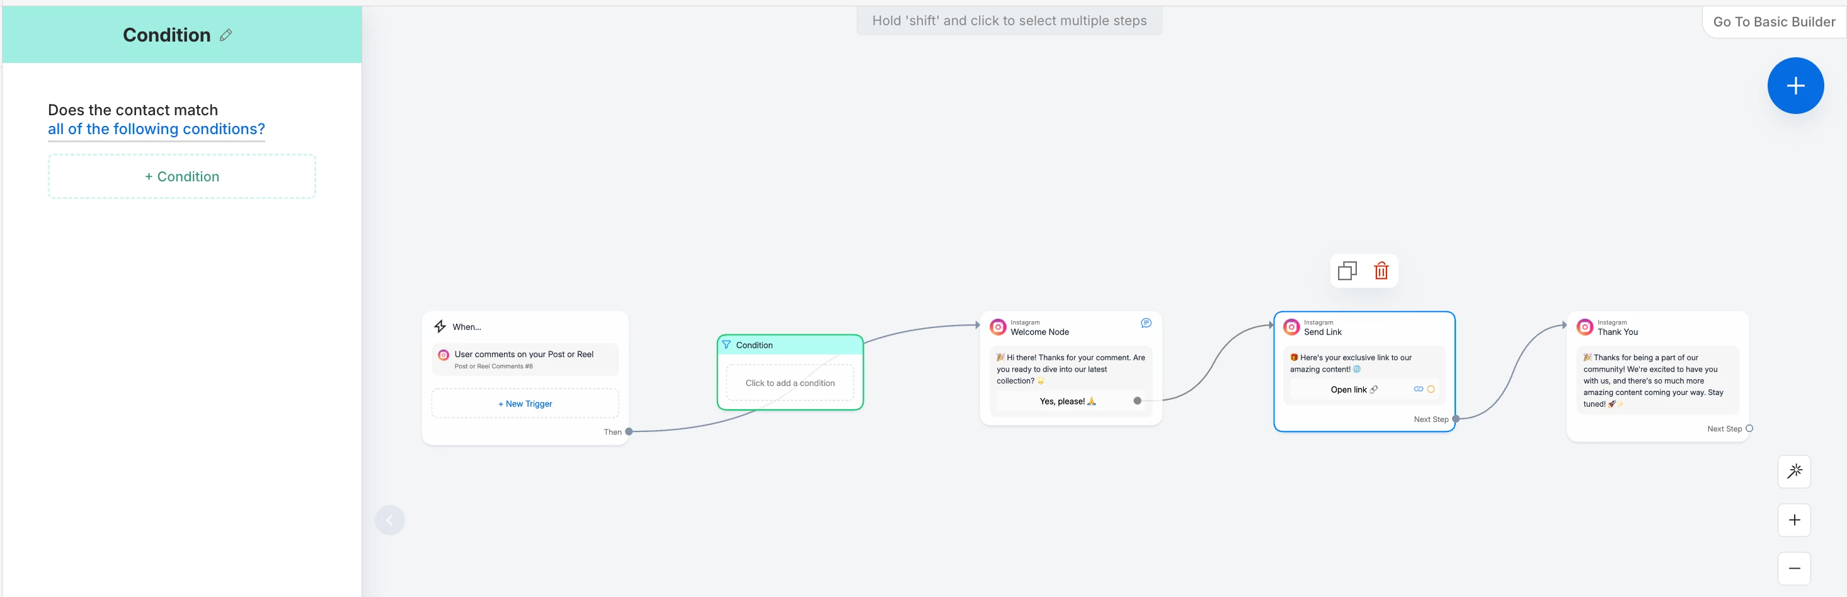Click the Instagram icon on the Welcome Node
This screenshot has width=1847, height=597.
point(998,327)
